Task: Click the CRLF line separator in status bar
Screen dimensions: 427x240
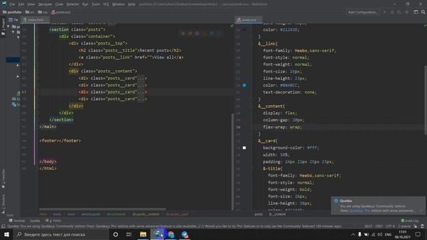Action: tap(379, 226)
